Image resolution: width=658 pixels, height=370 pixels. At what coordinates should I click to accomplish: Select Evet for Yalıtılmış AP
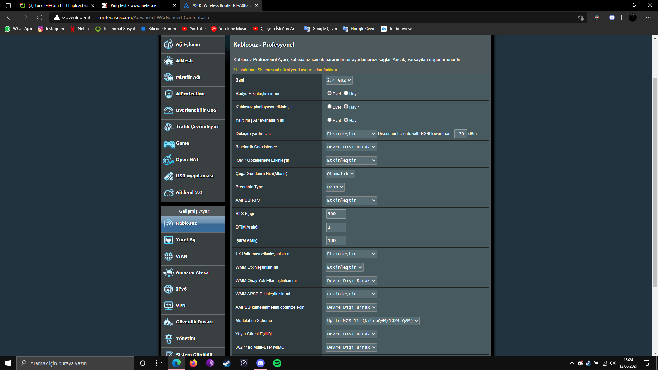[x=329, y=120]
